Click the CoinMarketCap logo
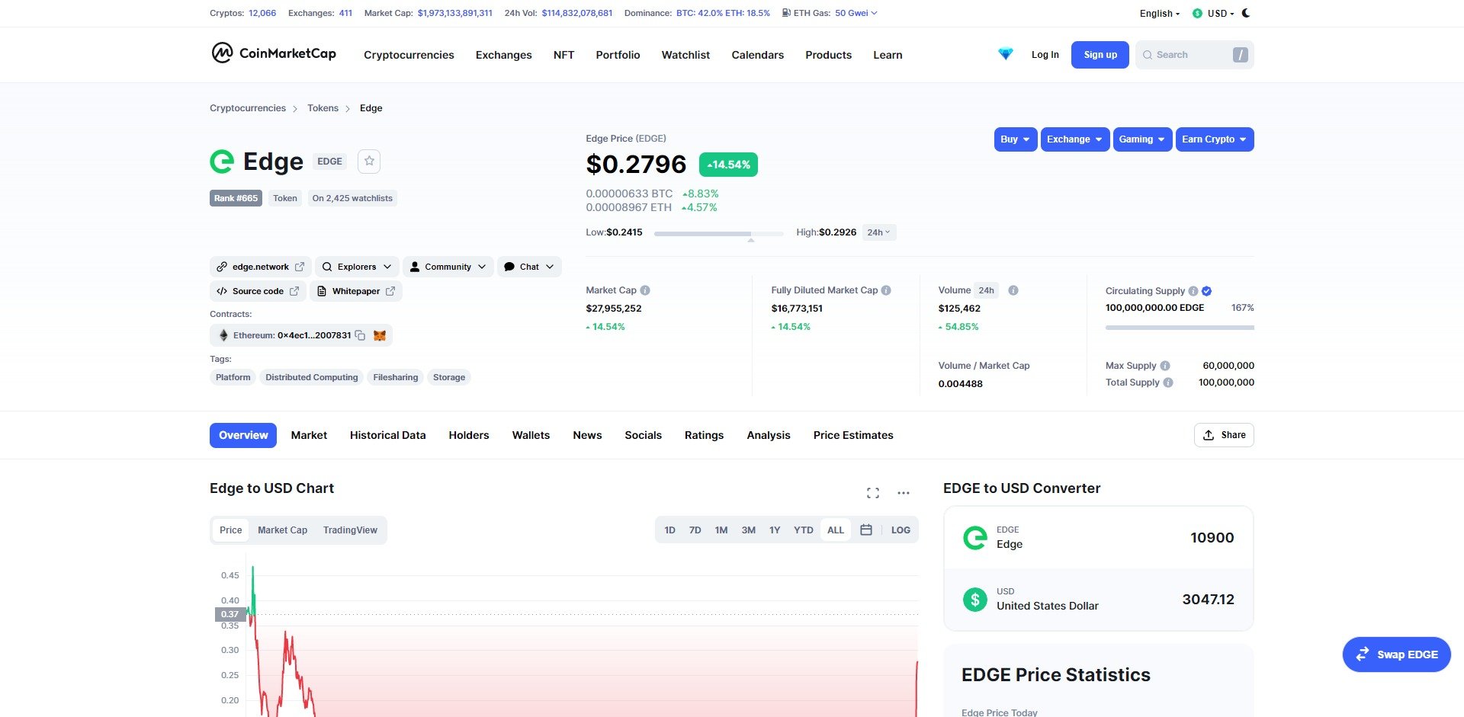1464x717 pixels. (x=273, y=54)
